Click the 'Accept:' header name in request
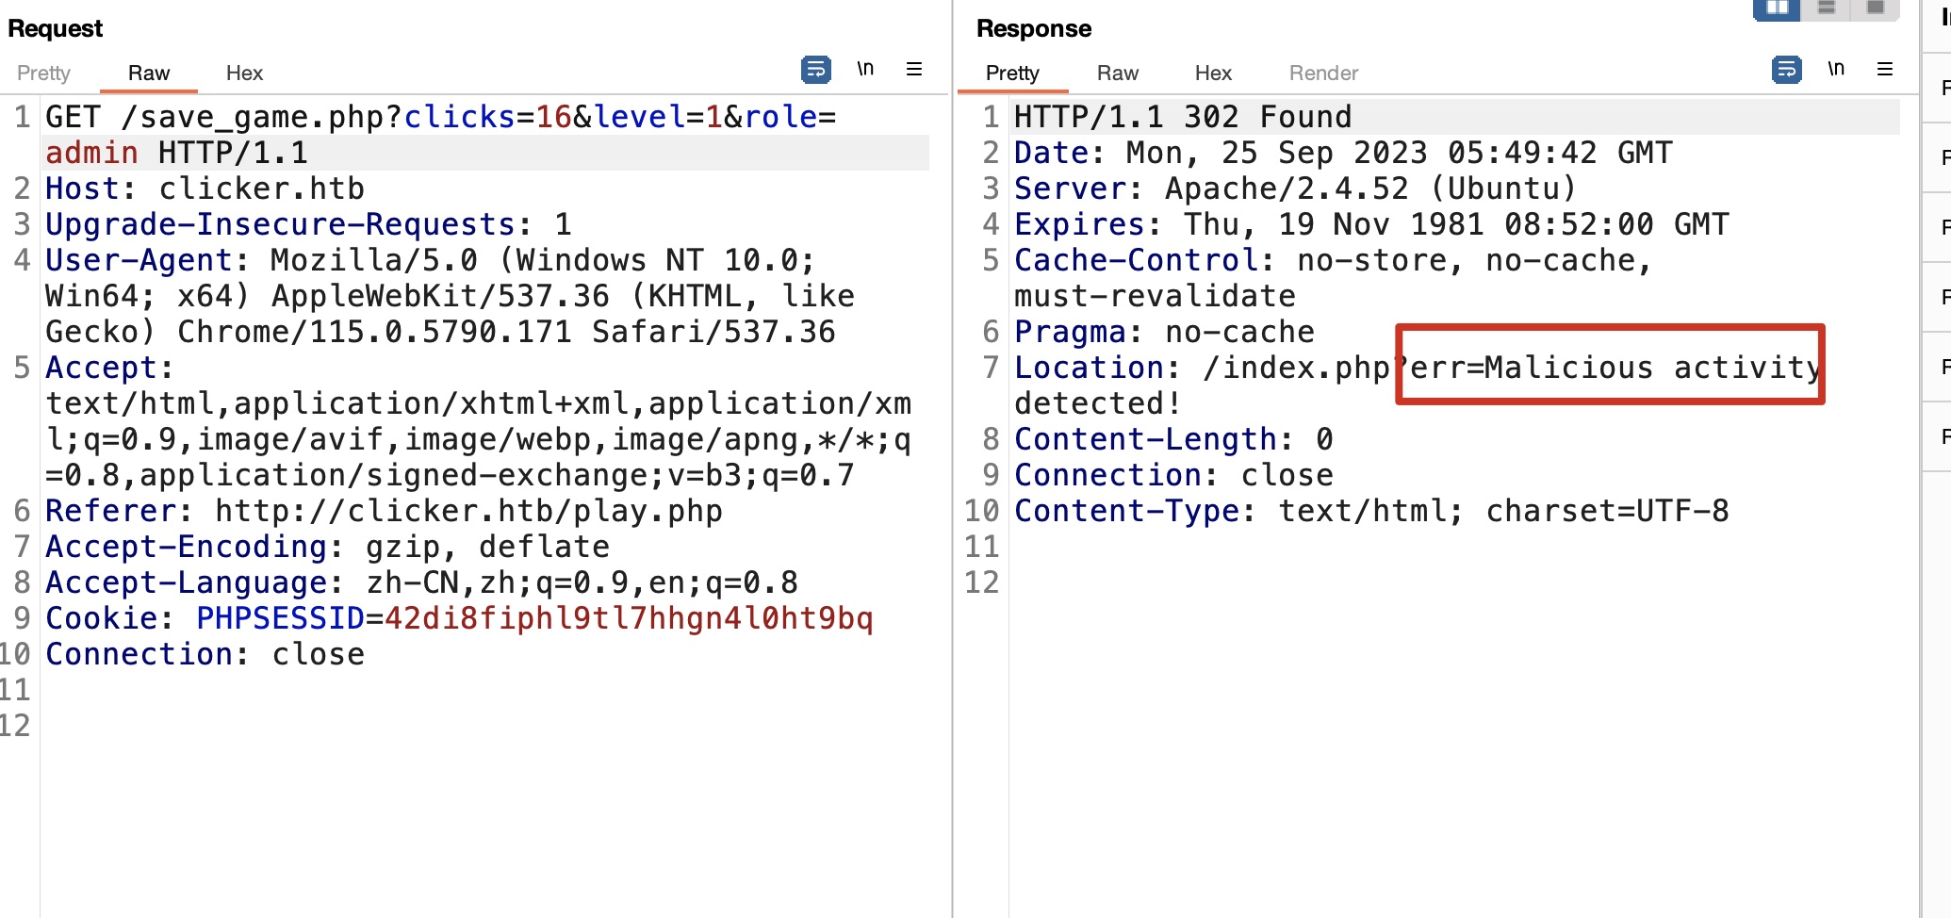Viewport: 1951px width, 918px height. (x=110, y=368)
